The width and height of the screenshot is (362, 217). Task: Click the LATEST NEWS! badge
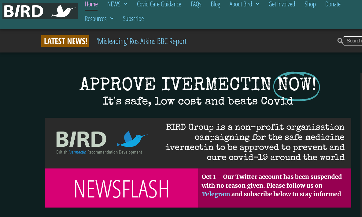65,41
